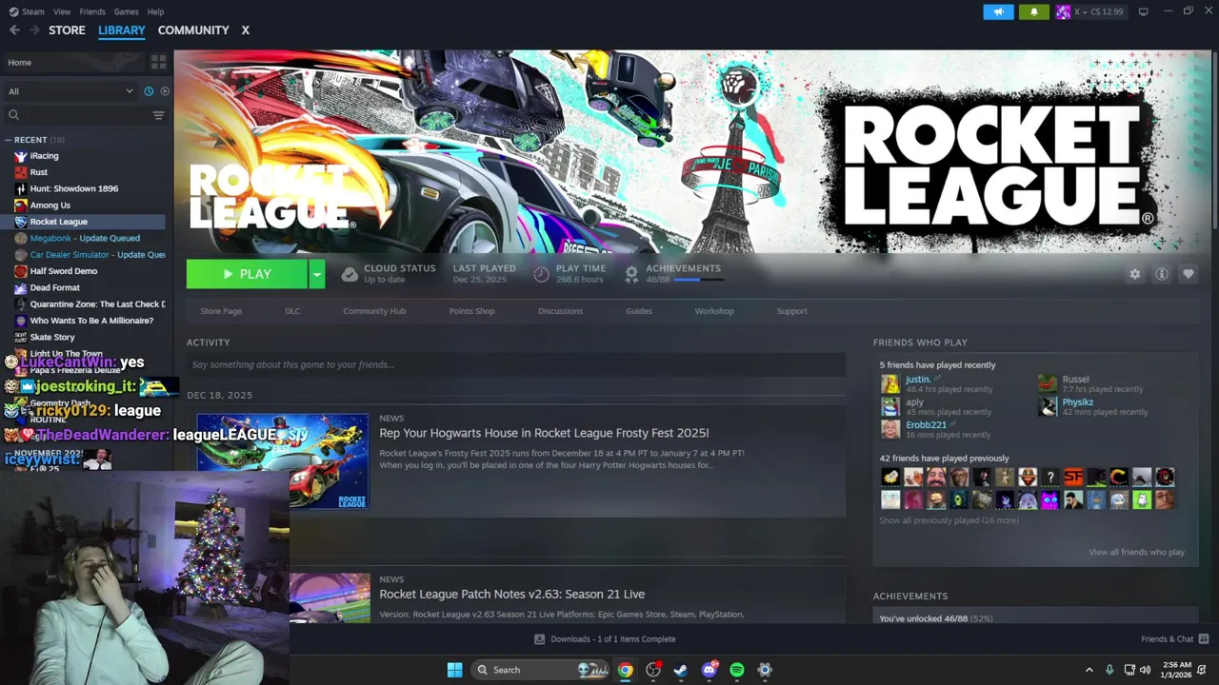Open advanced library filter options

click(x=158, y=115)
